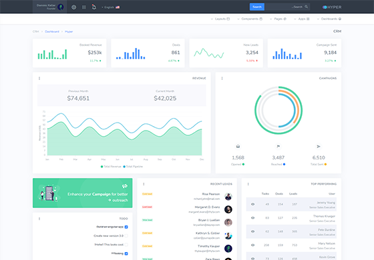Screen dimensions: 374x260
Task: Click the Hyper logo
Action: [x=332, y=7]
